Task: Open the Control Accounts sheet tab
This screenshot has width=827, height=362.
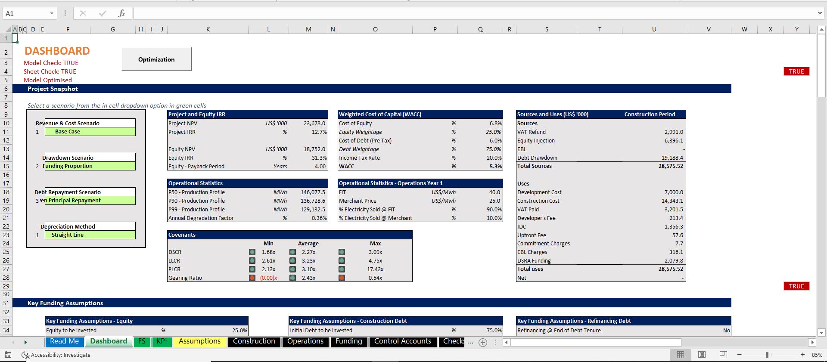Action: [x=402, y=341]
